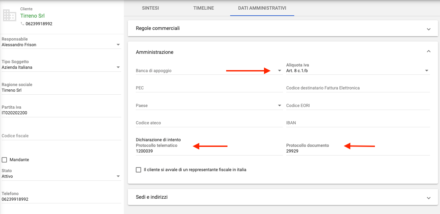Open the Paese dropdown
This screenshot has height=214, width=440.
coord(279,105)
